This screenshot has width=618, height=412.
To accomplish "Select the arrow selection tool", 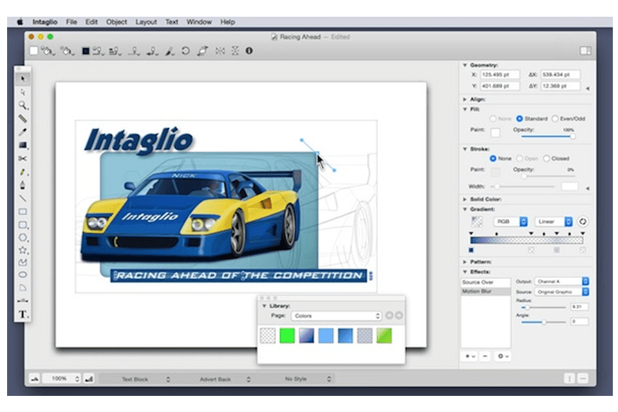I will 23,79.
